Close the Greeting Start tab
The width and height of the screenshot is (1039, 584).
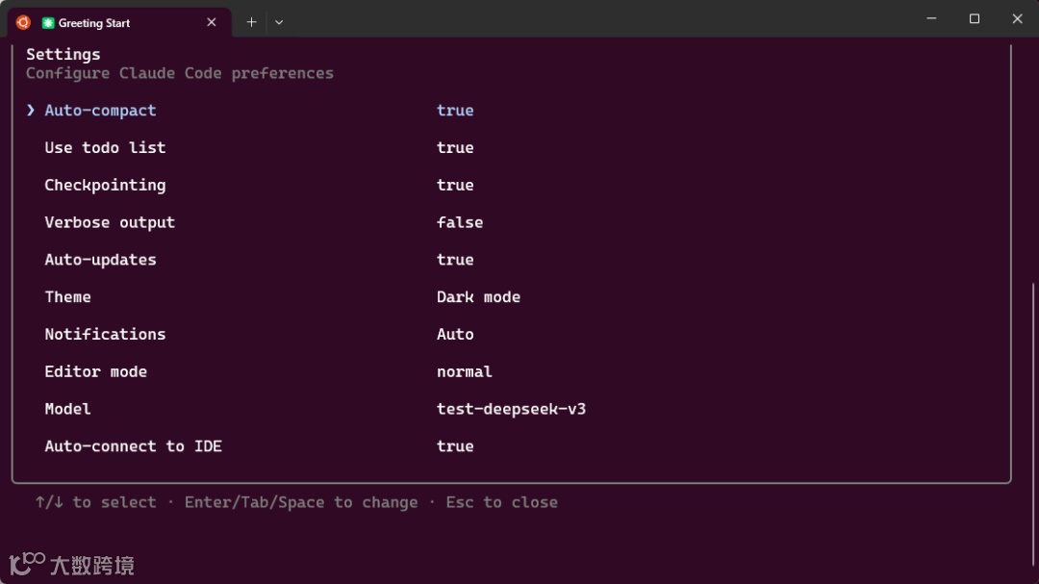click(x=212, y=22)
